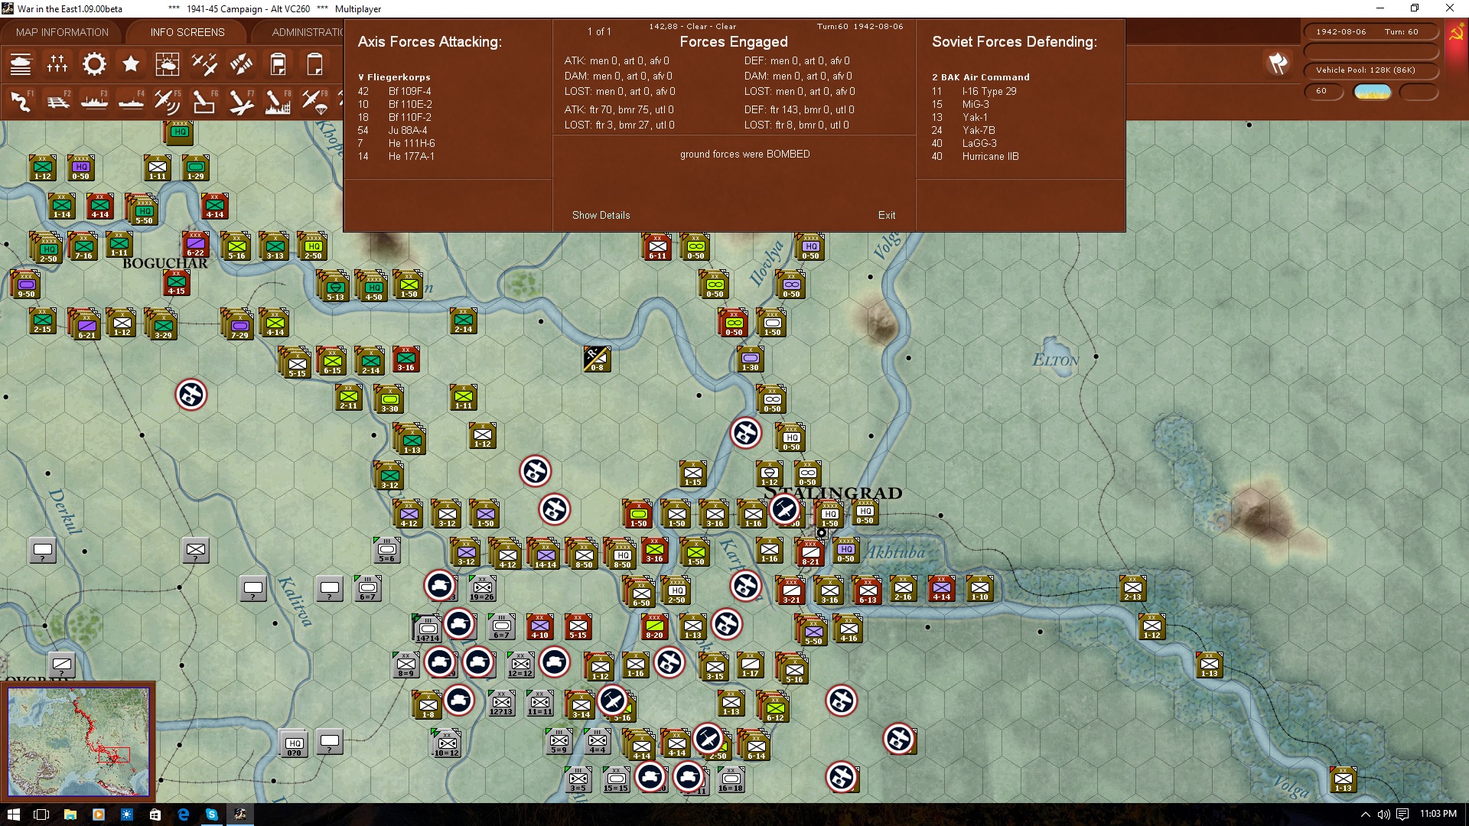This screenshot has width=1469, height=826.
Task: Select the 1-13 unit far southeast on Volga
Action: (x=1344, y=779)
